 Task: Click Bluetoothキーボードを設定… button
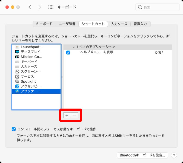pos(142,155)
